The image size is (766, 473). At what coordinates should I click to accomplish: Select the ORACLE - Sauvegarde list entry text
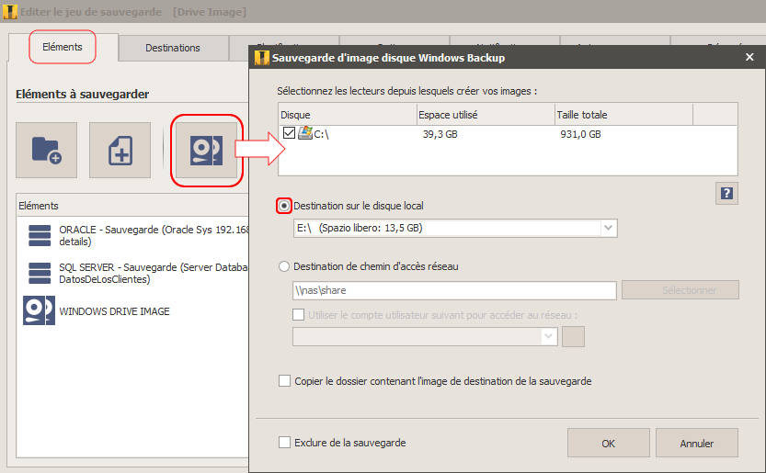coord(154,235)
